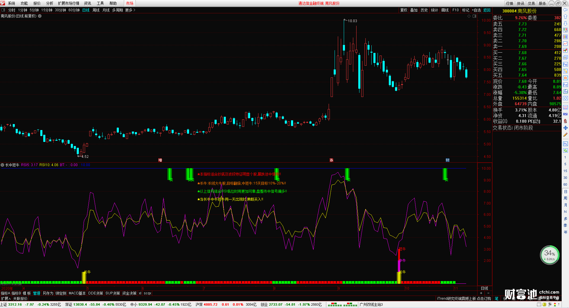Click the +自选 add to watchlist button
Image resolution: width=569 pixels, height=308 pixels.
tap(477, 10)
